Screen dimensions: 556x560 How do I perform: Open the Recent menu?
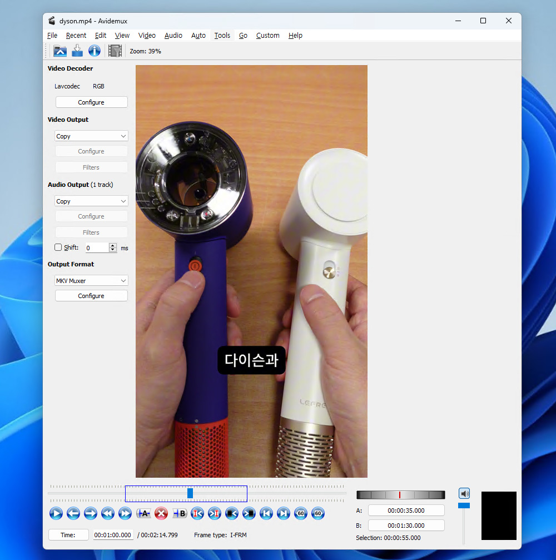(x=76, y=36)
